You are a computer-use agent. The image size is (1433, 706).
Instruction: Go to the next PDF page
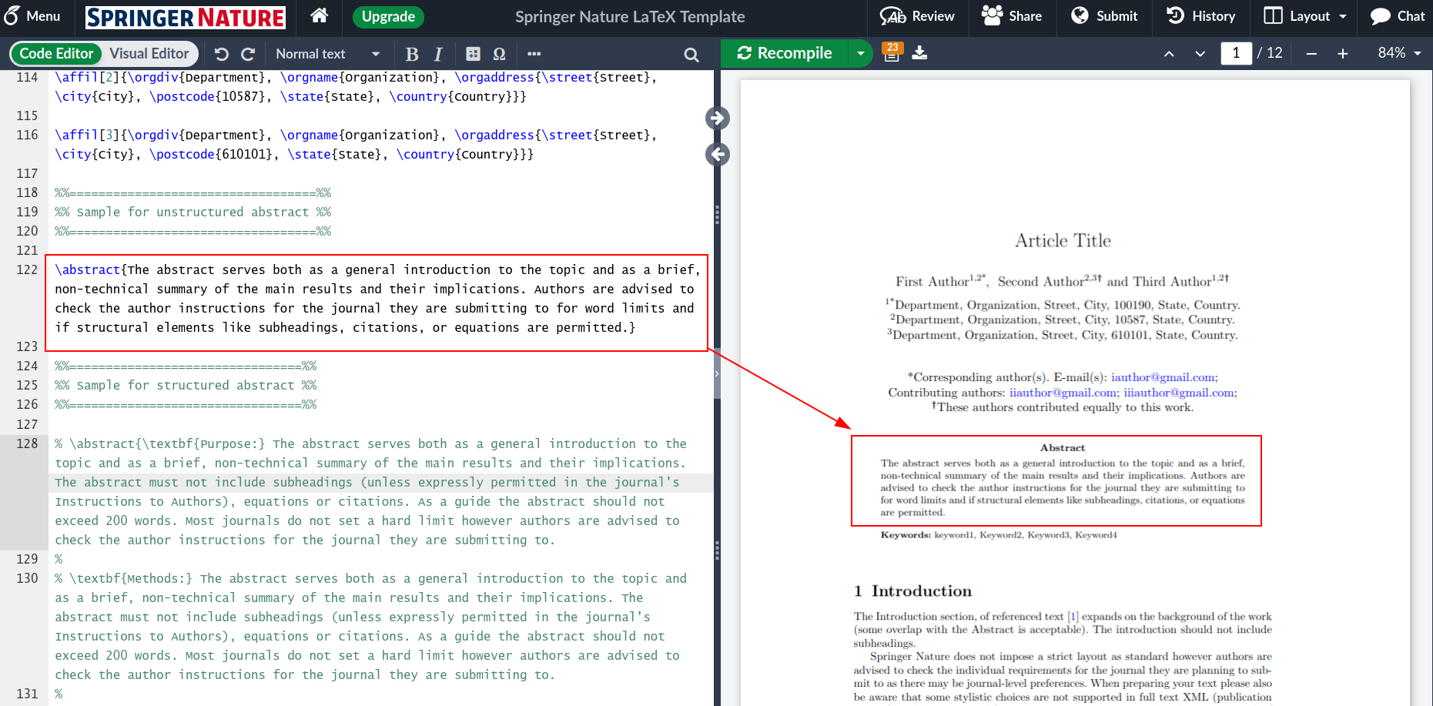(x=1200, y=54)
